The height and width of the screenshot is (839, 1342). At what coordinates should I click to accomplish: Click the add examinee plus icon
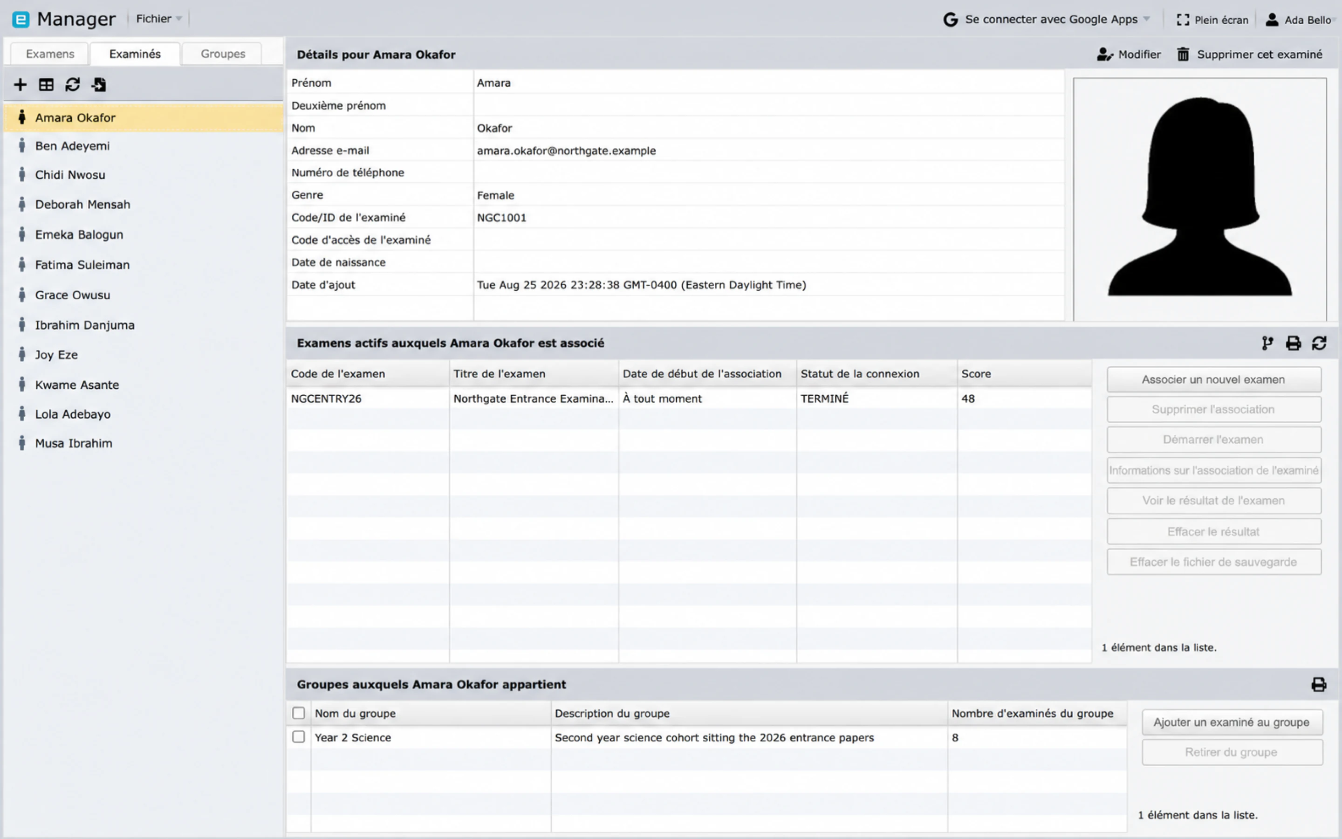21,85
